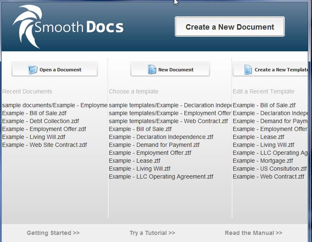Choose template Example - Bill of Sale.ztf in middle column

pos(140,129)
